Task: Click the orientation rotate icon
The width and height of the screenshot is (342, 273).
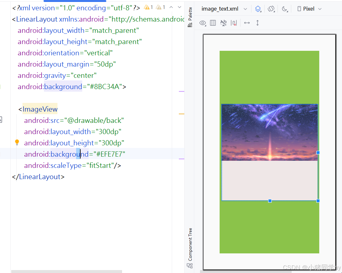Action: coord(271,9)
